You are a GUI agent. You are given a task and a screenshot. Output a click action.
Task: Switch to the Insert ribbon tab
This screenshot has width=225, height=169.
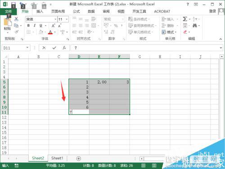click(x=40, y=11)
